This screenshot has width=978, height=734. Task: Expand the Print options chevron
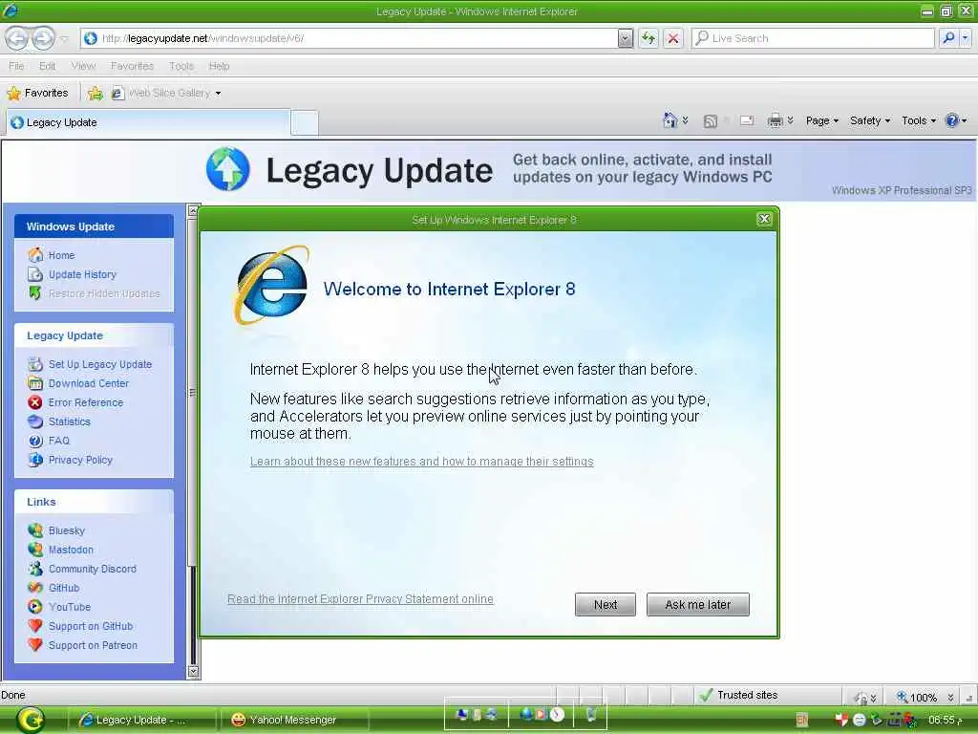click(790, 119)
